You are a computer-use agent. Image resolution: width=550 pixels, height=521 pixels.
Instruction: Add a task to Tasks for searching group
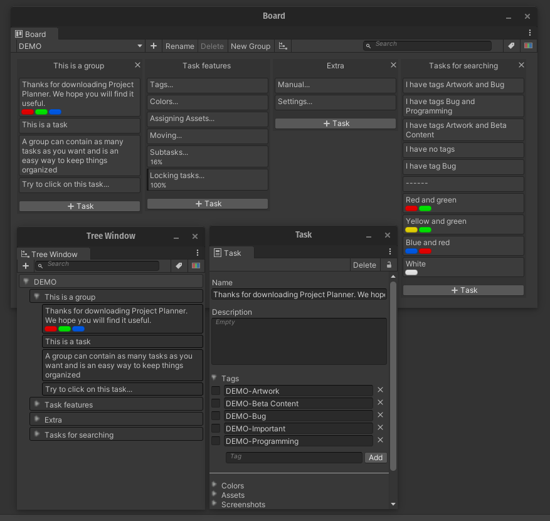click(463, 290)
